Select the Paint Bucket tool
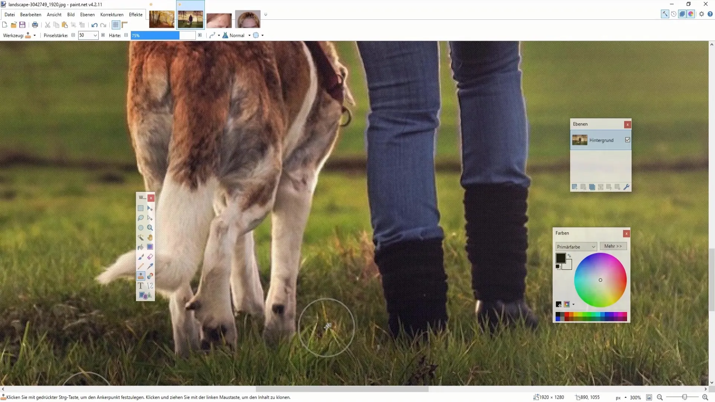 141,247
